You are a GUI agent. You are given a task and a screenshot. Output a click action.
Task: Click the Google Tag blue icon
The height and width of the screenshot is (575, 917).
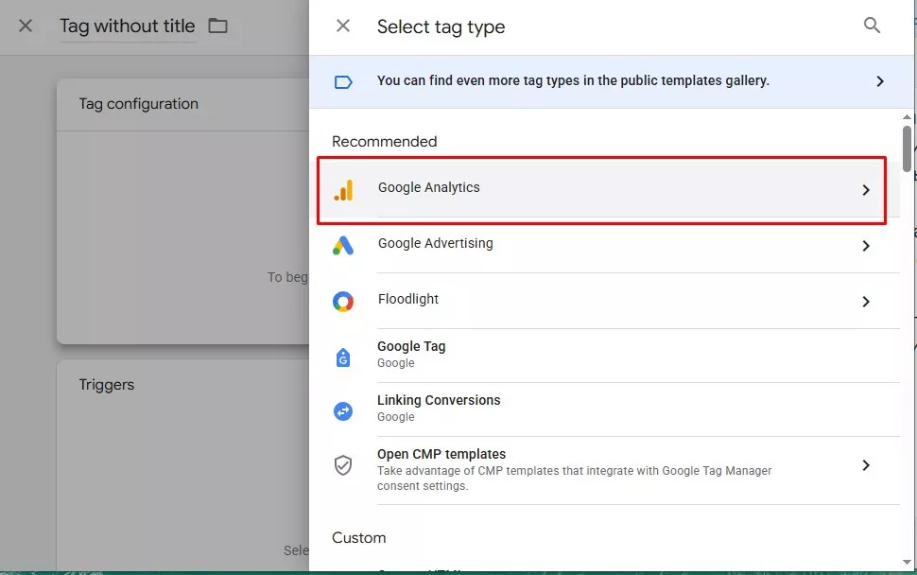pyautogui.click(x=343, y=357)
